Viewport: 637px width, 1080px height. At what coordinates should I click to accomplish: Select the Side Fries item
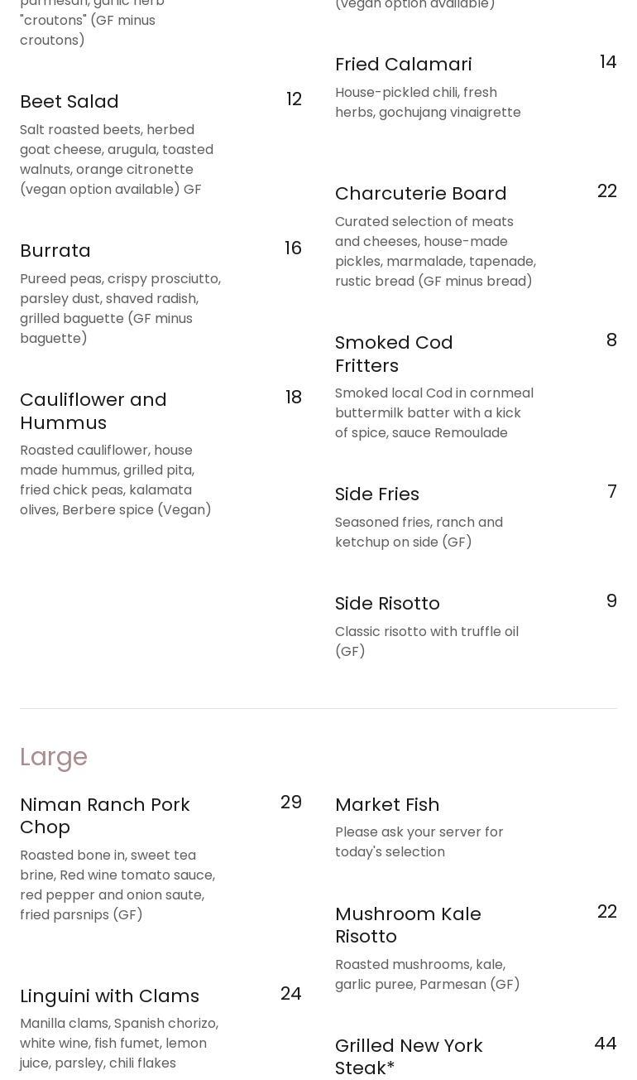coord(376,494)
